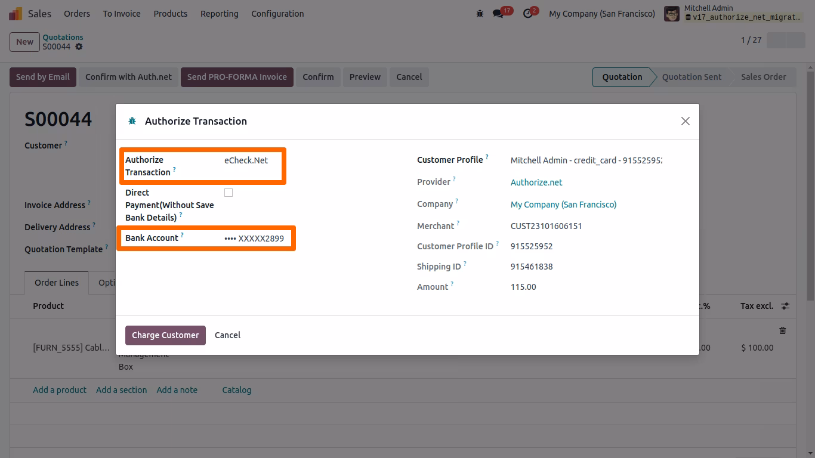
Task: Open the activities clock icon
Action: click(x=527, y=13)
